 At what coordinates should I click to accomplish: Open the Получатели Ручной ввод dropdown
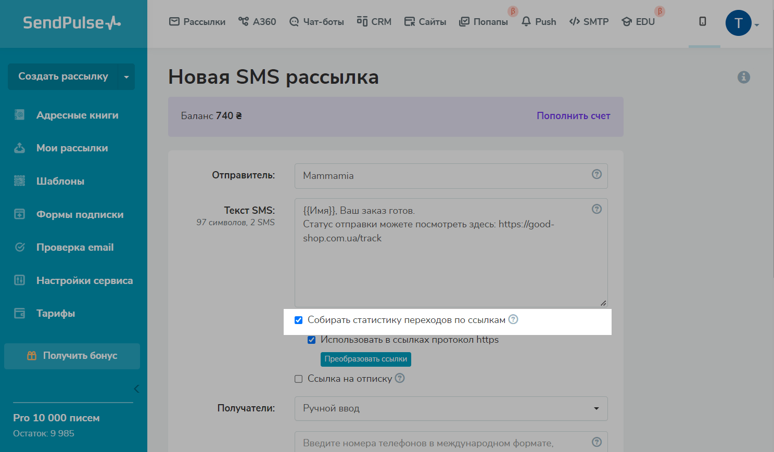(x=451, y=409)
